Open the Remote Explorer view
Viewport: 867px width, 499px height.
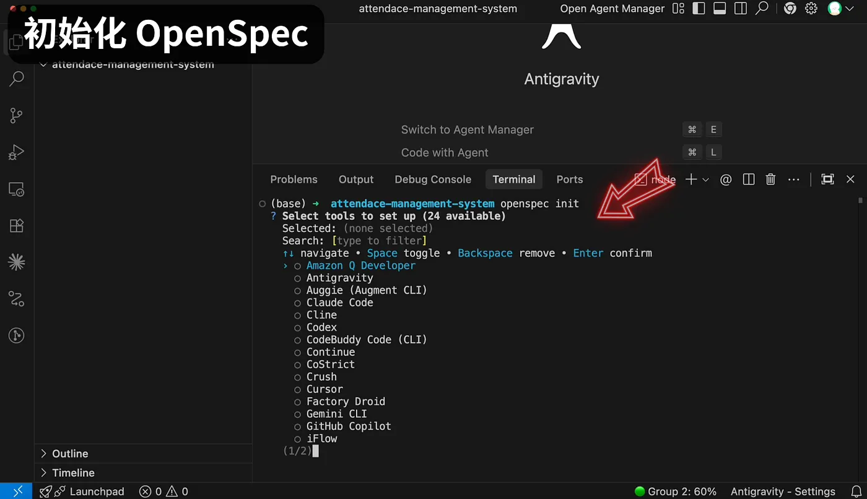pos(17,189)
